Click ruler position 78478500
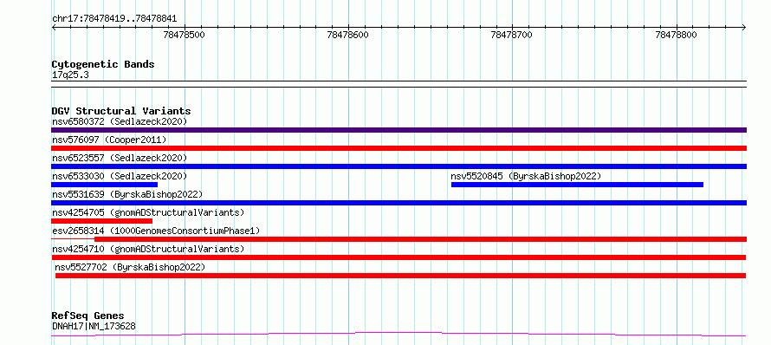 coord(184,35)
